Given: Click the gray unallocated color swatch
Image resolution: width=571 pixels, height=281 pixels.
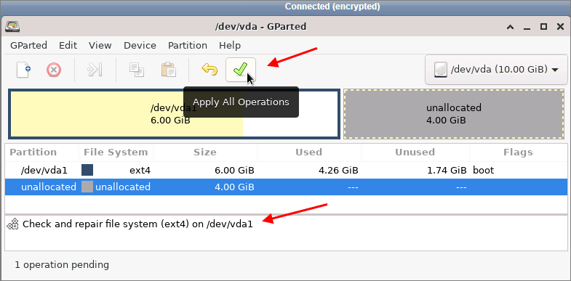Looking at the screenshot, I should click(87, 187).
